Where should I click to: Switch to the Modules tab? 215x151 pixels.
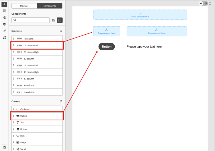pyautogui.click(x=24, y=6)
